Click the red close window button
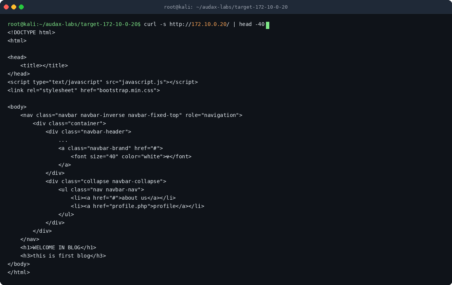Screen dimensions: 452x285 (6, 7)
